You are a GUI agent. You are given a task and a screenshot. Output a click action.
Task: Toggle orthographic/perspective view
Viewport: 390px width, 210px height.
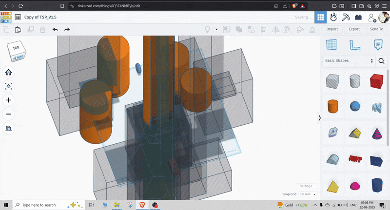8,128
